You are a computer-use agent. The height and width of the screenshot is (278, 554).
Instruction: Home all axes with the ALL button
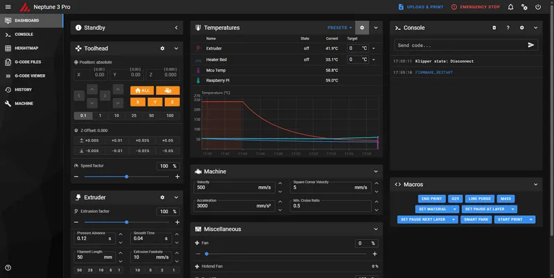click(142, 90)
